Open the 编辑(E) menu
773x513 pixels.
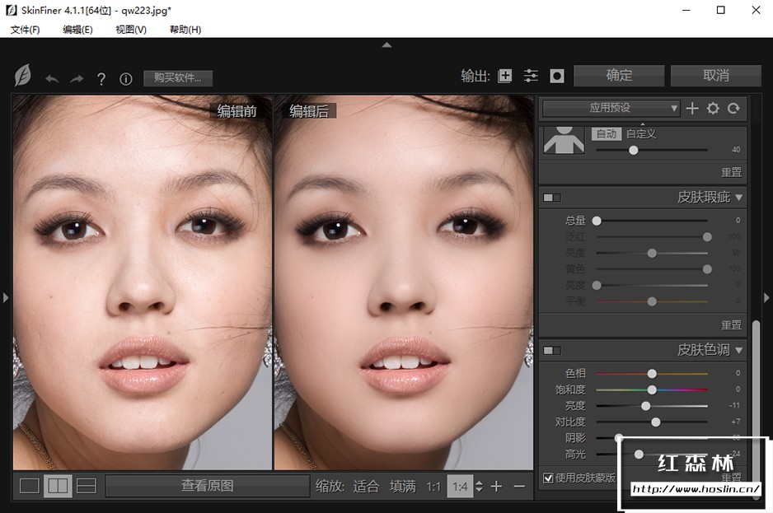tap(77, 30)
